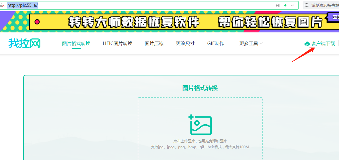Expand the address bar dropdown chevron
339x160 pixels.
[292, 5]
